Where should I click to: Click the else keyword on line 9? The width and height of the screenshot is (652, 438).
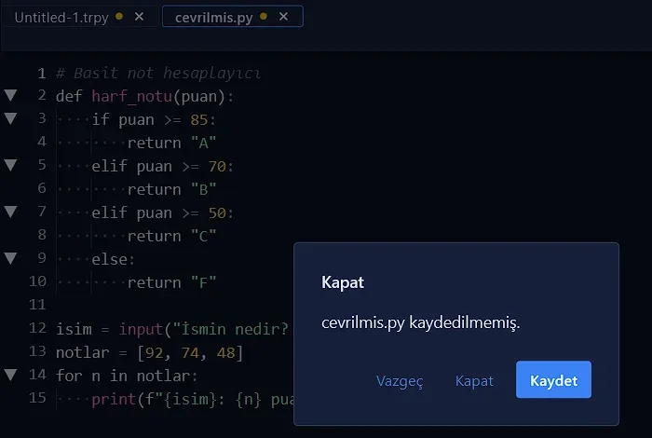(x=109, y=260)
